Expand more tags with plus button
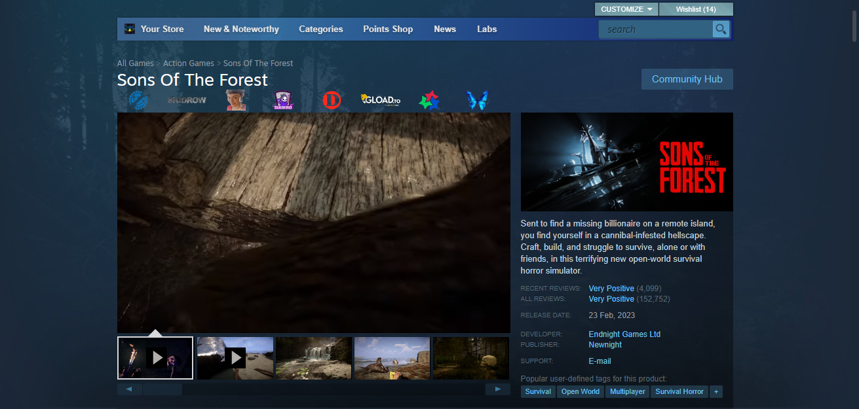The width and height of the screenshot is (859, 409). click(716, 391)
